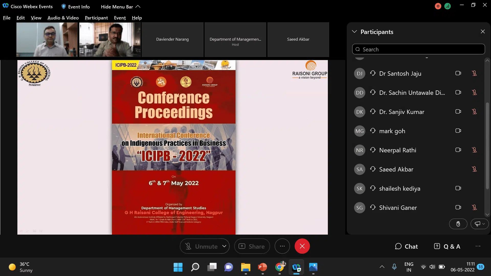This screenshot has height=276, width=491.
Task: Open the Audio & Video menu
Action: 63,18
